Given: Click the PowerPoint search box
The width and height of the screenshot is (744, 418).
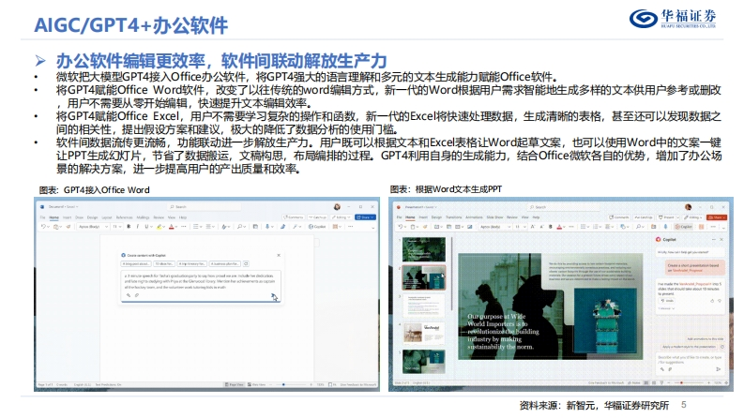Looking at the screenshot, I should tap(561, 207).
